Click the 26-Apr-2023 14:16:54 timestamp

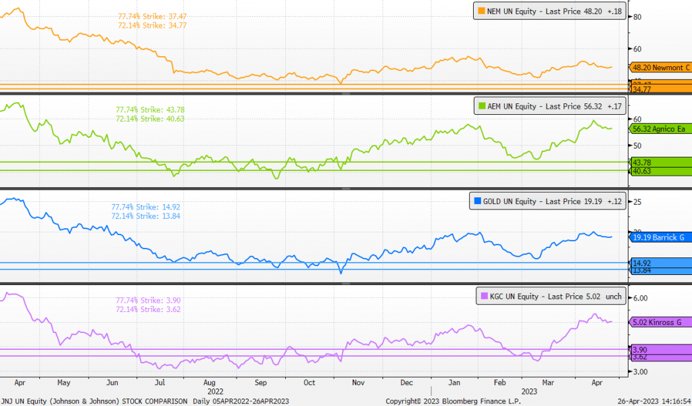pyautogui.click(x=654, y=401)
